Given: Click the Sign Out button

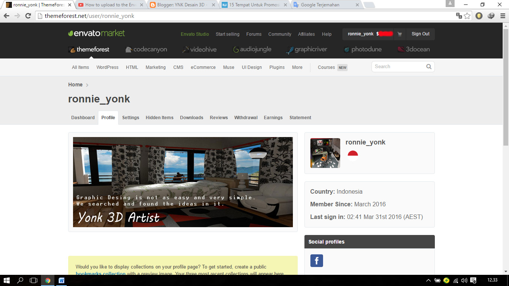Looking at the screenshot, I should (420, 34).
